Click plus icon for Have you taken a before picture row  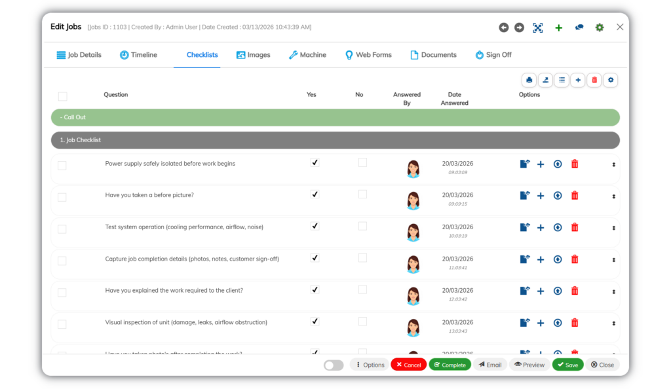(541, 196)
